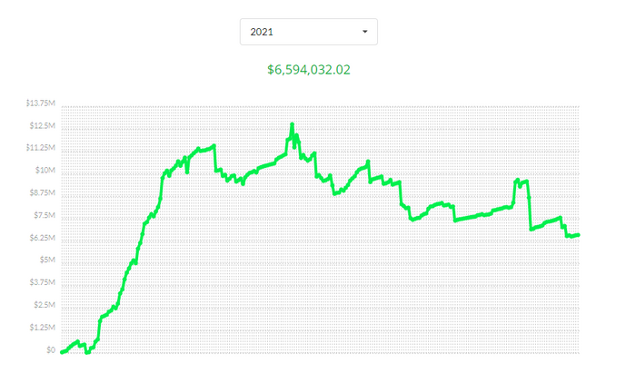Click the $10M axis label
Image resolution: width=636 pixels, height=383 pixels.
[45, 171]
